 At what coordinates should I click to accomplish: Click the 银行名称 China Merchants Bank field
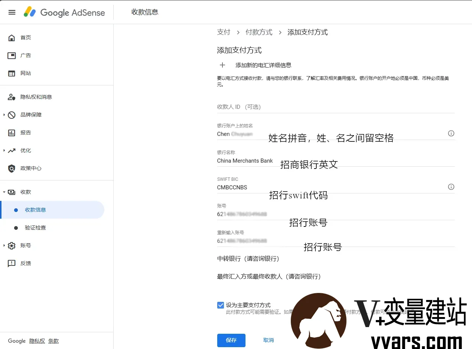pyautogui.click(x=336, y=158)
